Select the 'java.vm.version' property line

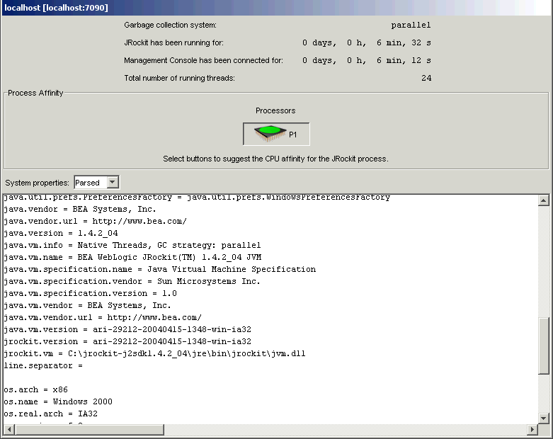127,329
